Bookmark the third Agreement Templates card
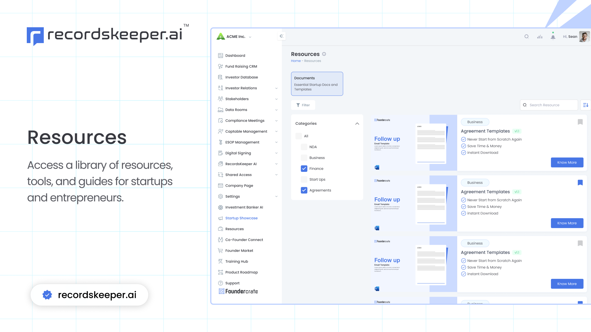This screenshot has width=591, height=332. 580,243
